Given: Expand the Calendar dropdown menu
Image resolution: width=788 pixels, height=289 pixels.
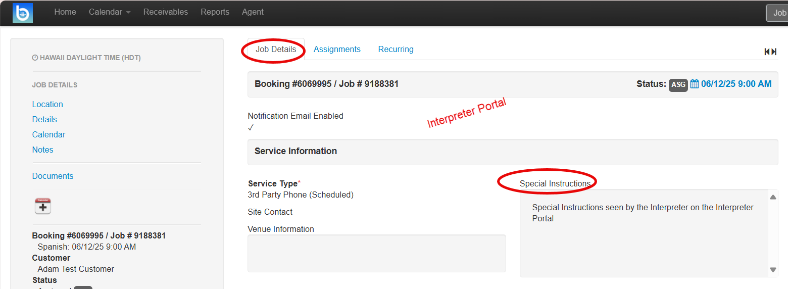Looking at the screenshot, I should click(x=110, y=12).
